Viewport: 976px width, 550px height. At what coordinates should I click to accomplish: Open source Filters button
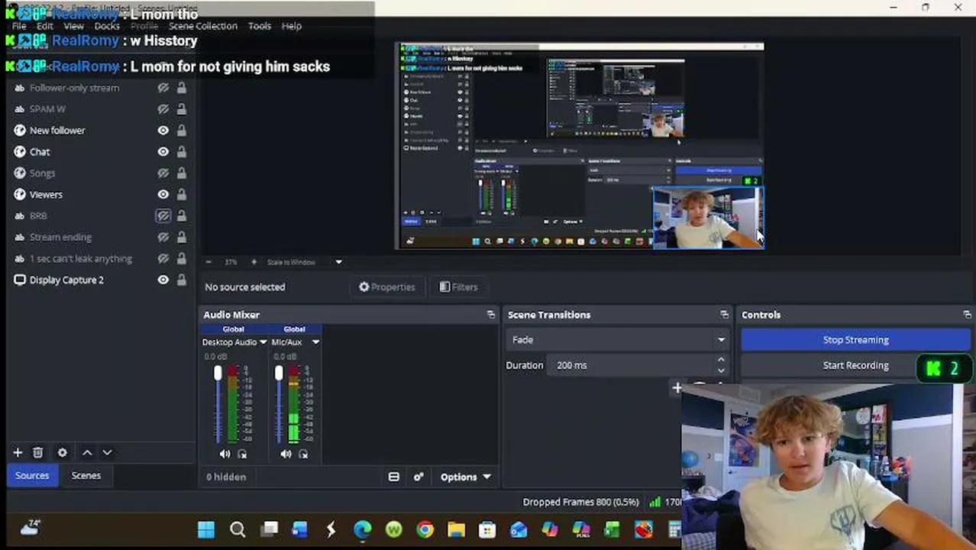click(459, 287)
